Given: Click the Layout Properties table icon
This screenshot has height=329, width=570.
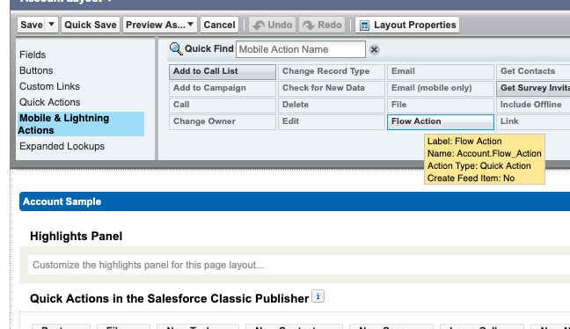Looking at the screenshot, I should [364, 26].
